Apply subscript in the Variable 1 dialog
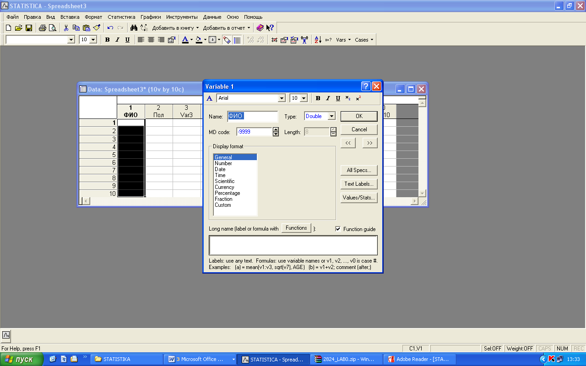This screenshot has height=366, width=586. [x=348, y=98]
